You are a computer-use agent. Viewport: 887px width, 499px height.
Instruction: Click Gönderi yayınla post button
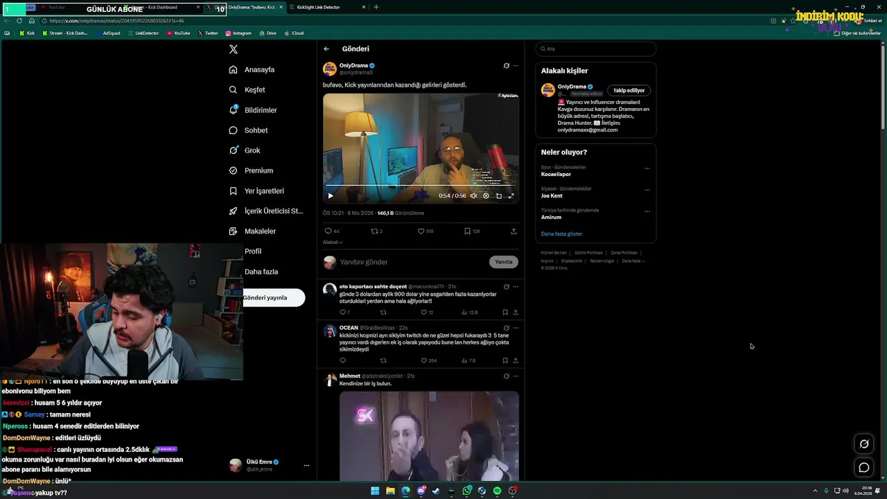[274, 297]
